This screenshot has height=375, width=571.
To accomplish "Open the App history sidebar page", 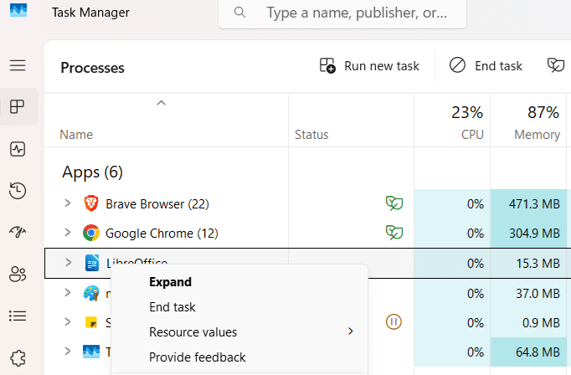I will tap(18, 191).
